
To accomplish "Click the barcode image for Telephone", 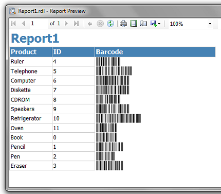I will pos(114,71).
